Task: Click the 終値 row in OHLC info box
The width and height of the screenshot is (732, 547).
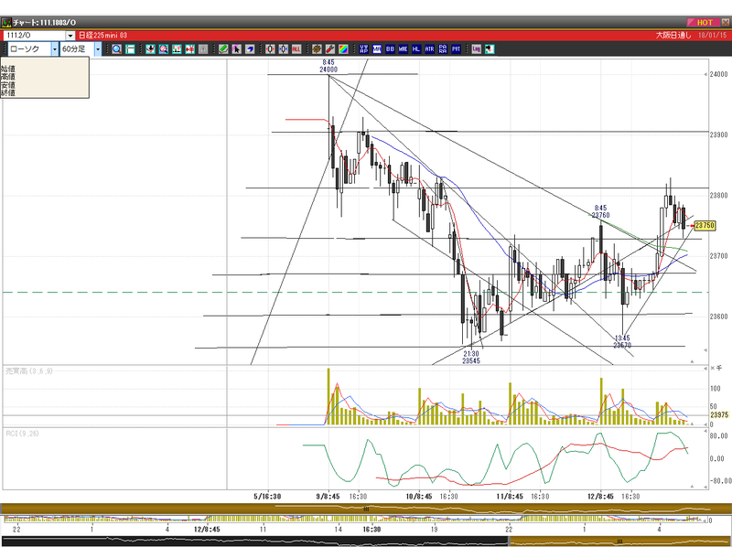Action: point(8,92)
